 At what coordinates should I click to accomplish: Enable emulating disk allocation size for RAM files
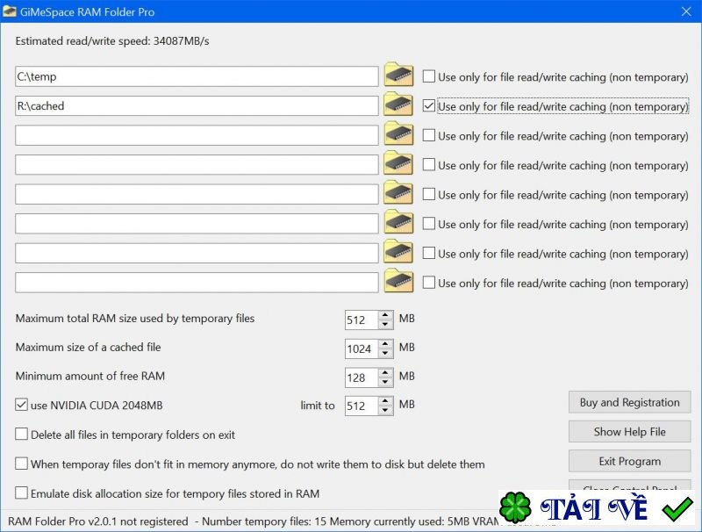point(19,493)
